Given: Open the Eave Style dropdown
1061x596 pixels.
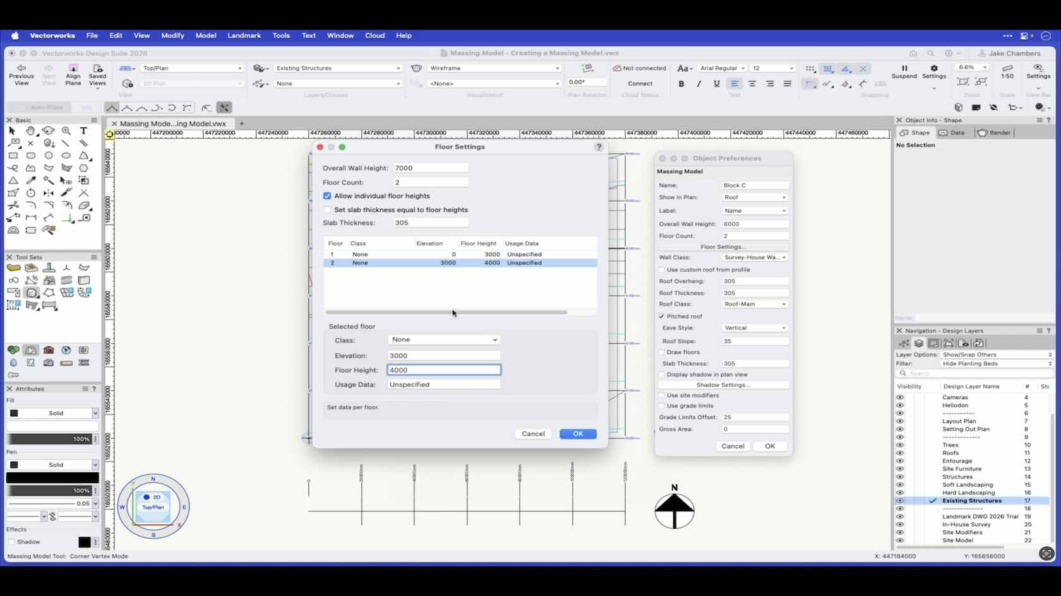Looking at the screenshot, I should click(755, 328).
